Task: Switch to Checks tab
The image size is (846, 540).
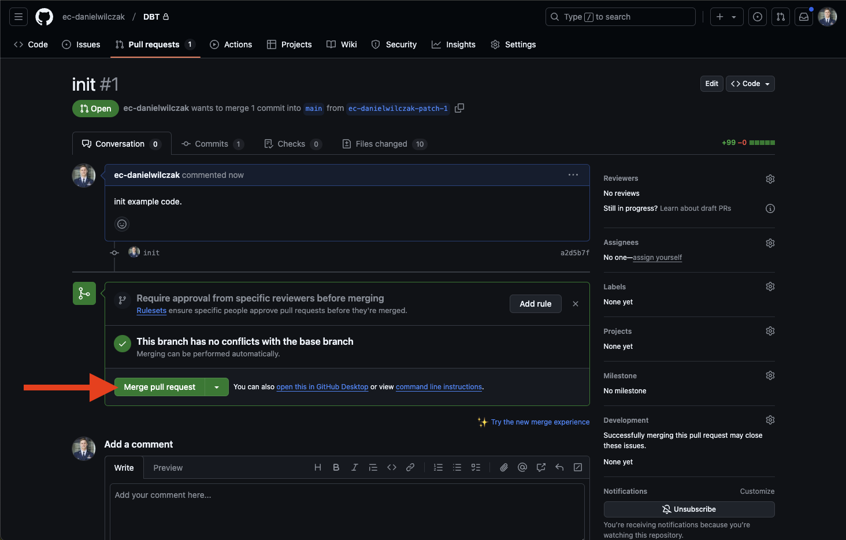Action: click(292, 144)
